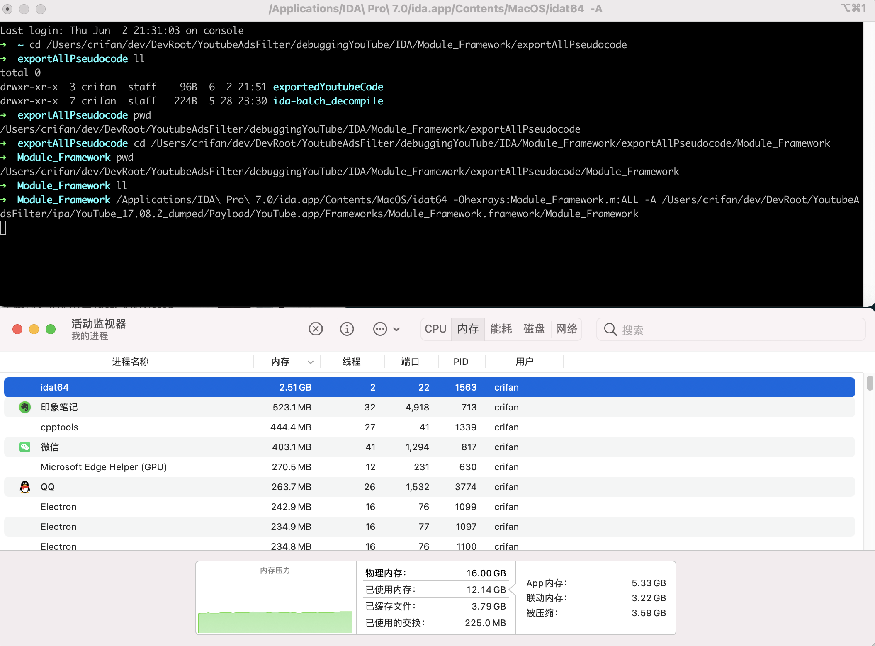Click the Evernote icon beside 印象笔记

point(25,407)
